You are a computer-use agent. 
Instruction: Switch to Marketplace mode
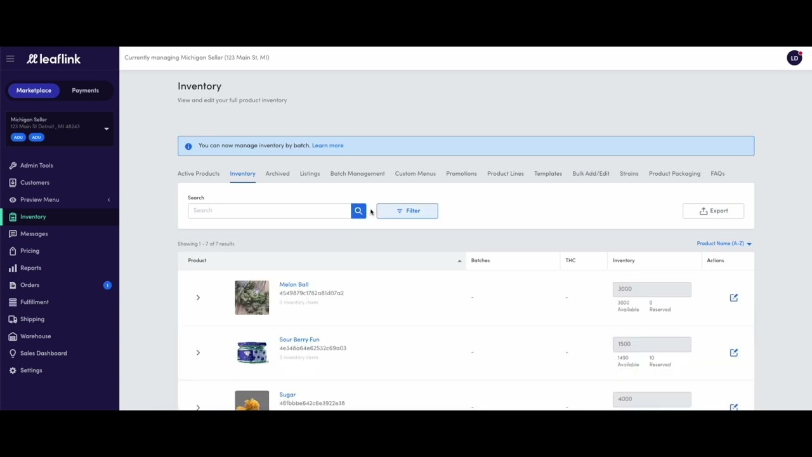tap(34, 91)
